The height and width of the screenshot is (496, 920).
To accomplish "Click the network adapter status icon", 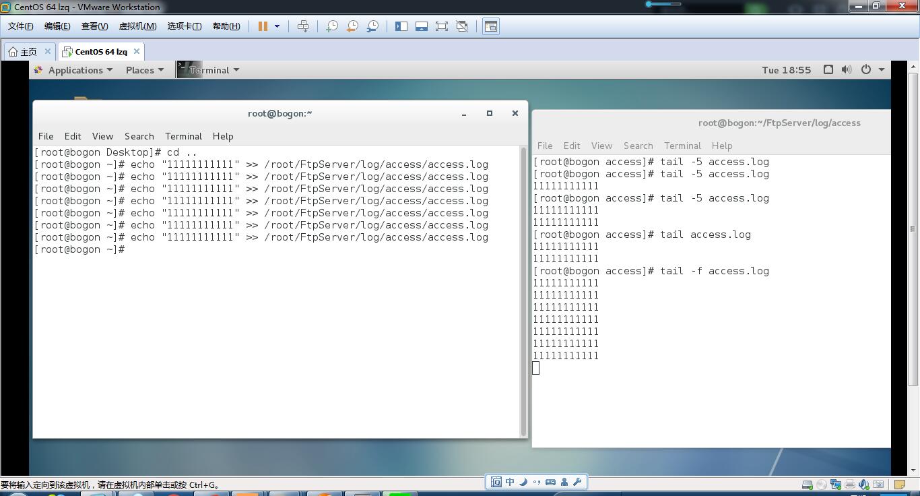I will click(x=836, y=485).
